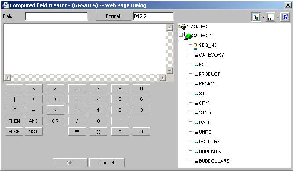Open the functions (fx) icon
The height and width of the screenshot is (171, 293).
pos(285,17)
